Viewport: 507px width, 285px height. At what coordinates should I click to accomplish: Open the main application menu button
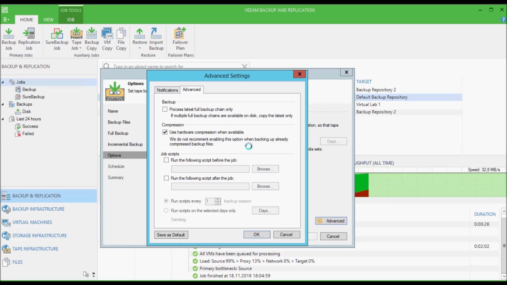[6, 19]
